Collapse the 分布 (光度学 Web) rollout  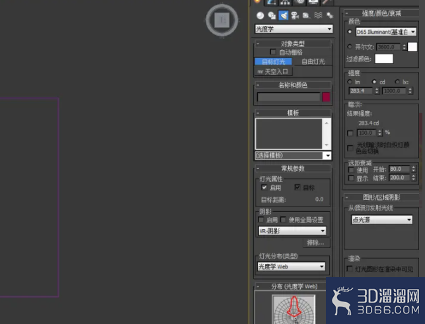[291, 286]
